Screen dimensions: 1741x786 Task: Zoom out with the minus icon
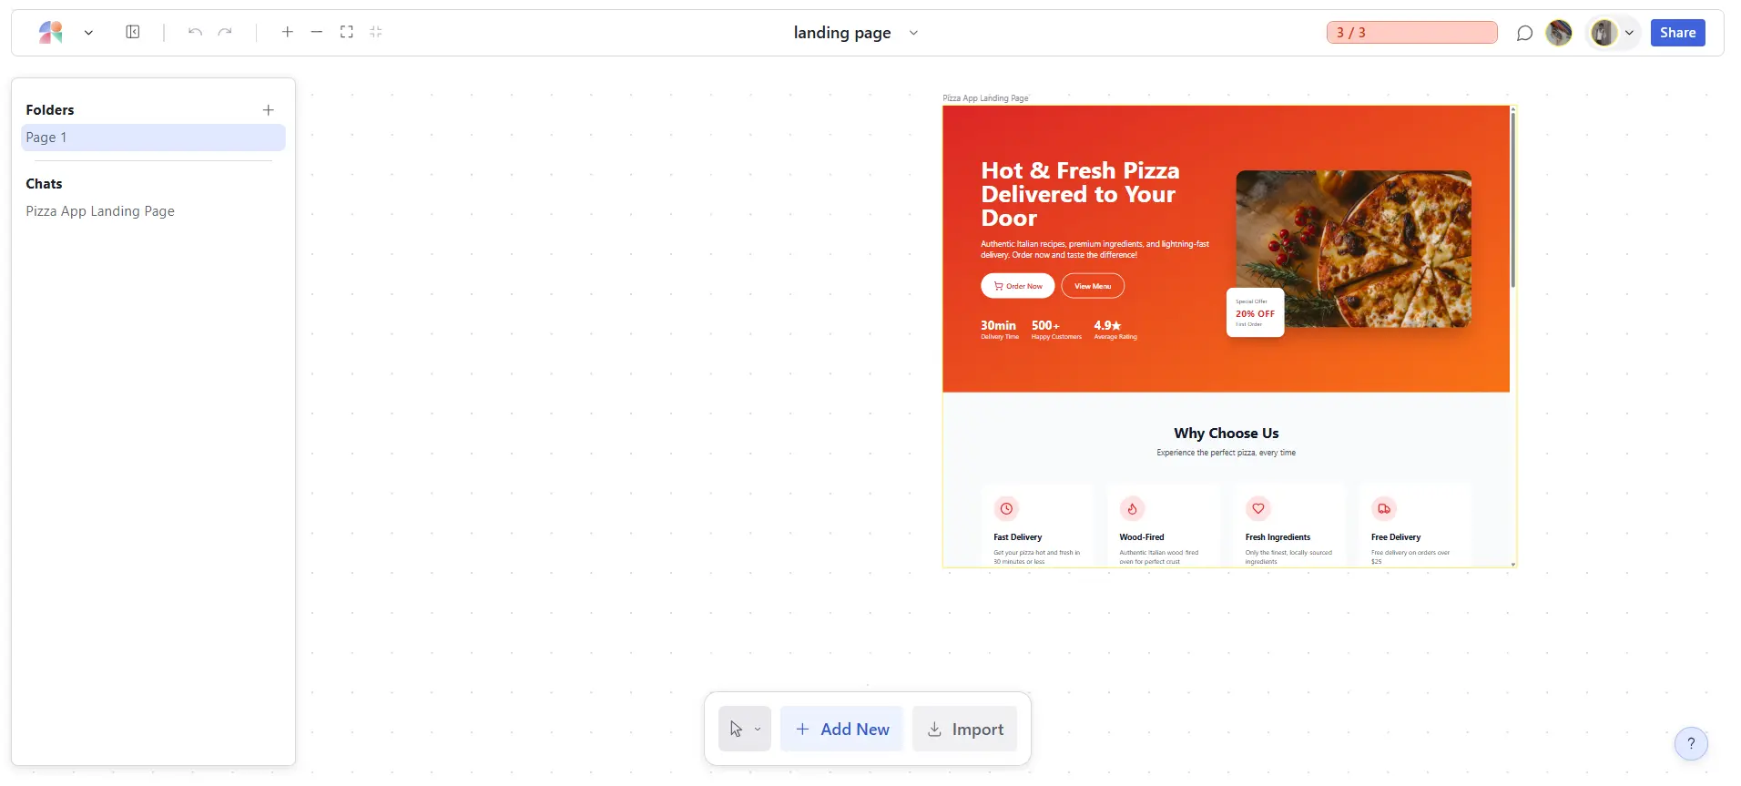click(x=317, y=33)
